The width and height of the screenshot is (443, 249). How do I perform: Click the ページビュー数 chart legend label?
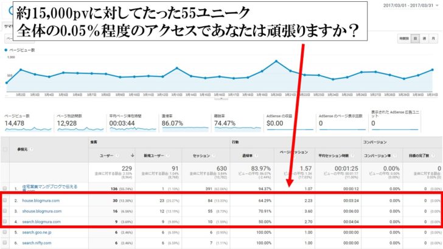(22, 50)
